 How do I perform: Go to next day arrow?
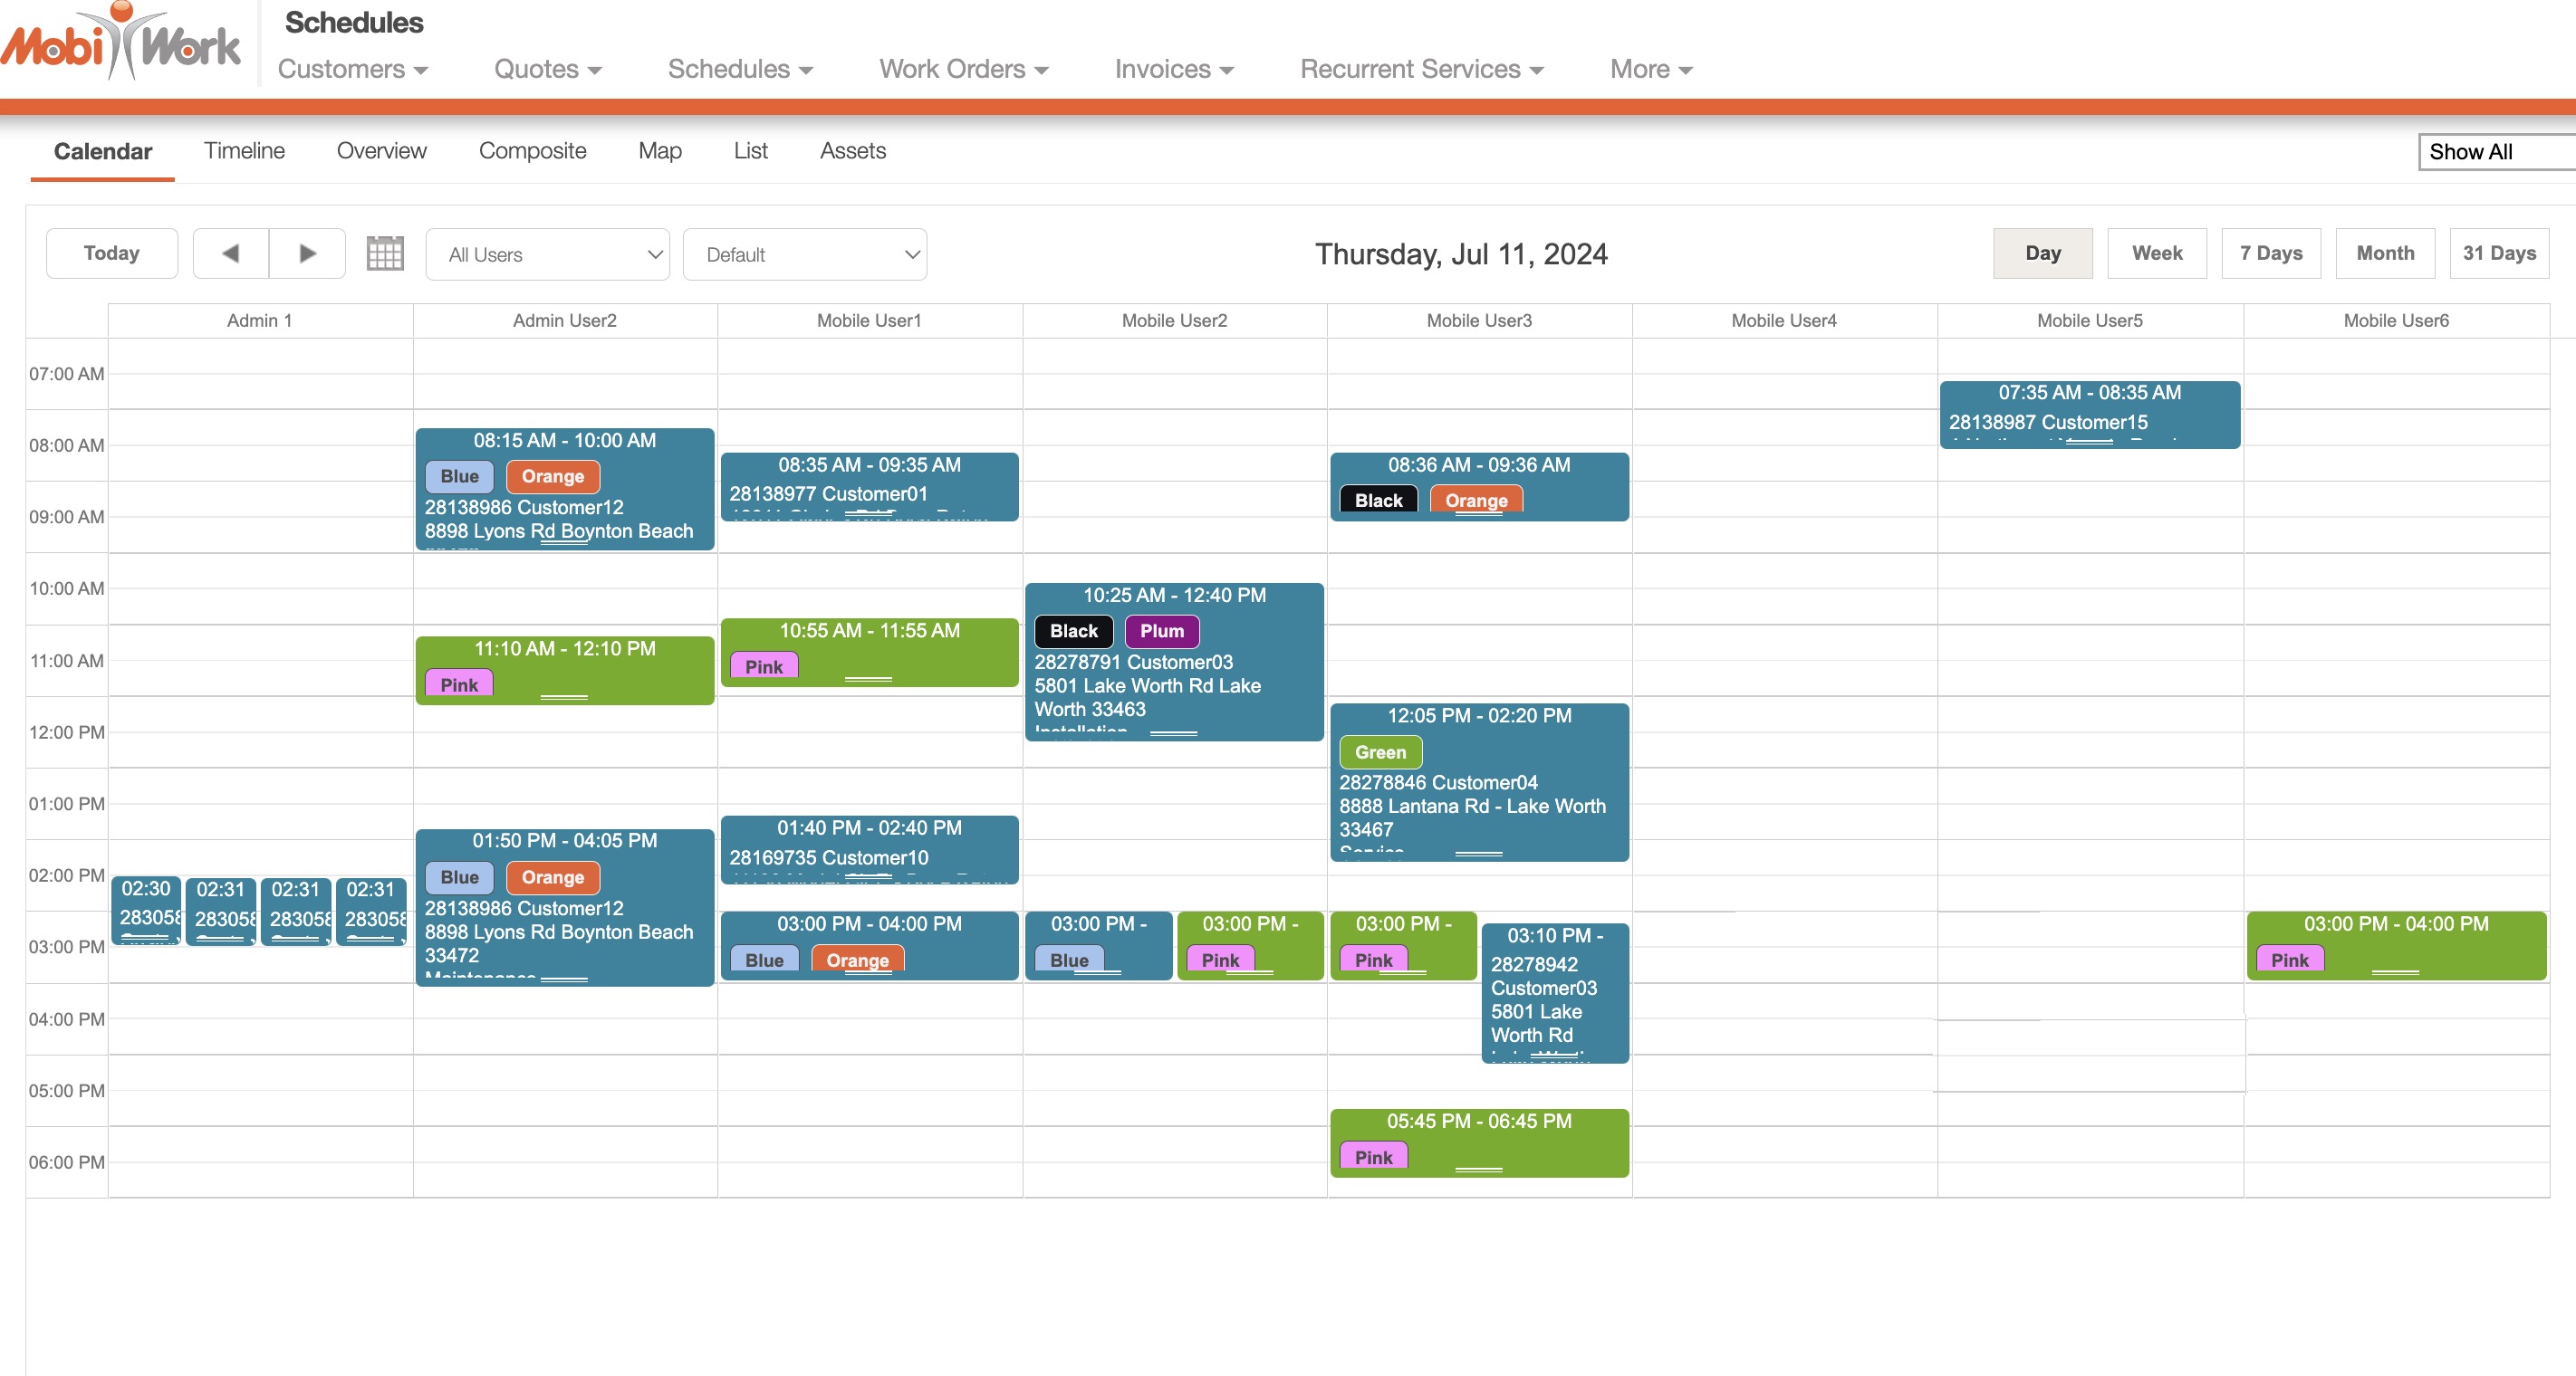(307, 253)
